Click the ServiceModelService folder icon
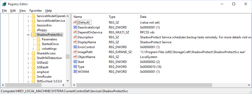This screenshot has width=252, height=94. 33,21
